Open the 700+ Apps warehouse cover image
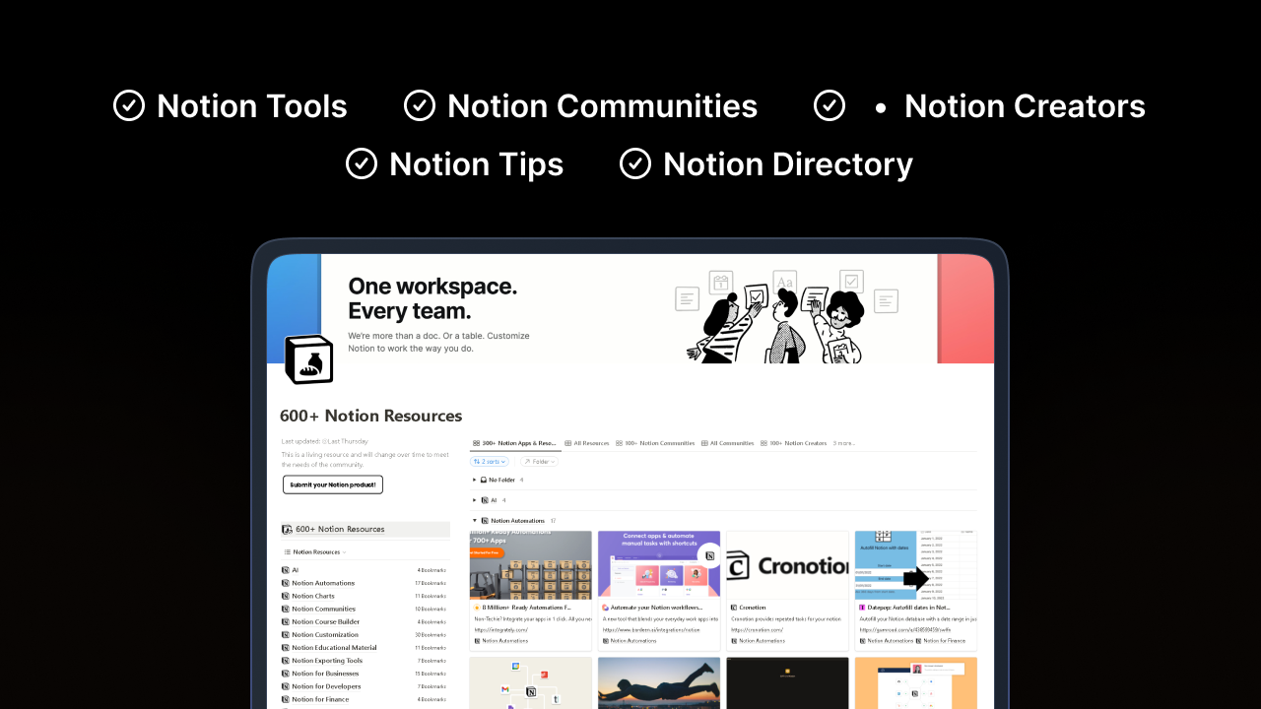The image size is (1261, 709). coord(531,565)
